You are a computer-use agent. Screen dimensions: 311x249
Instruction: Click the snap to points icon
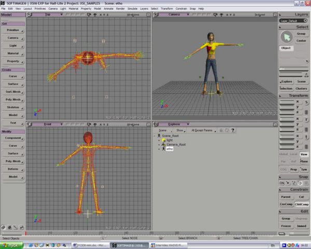(x=288, y=183)
